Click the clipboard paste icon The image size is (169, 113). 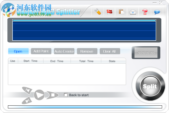[121, 12]
